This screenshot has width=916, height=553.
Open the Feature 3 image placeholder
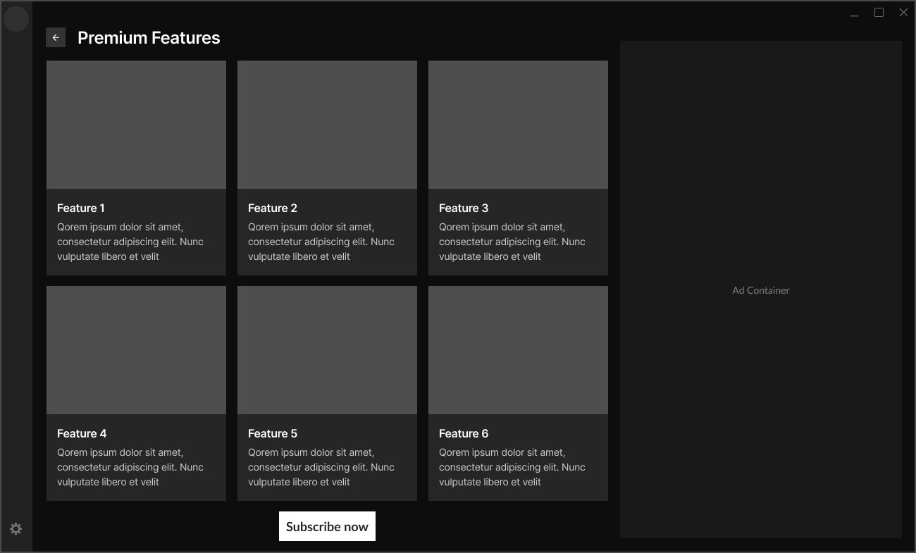tap(518, 125)
